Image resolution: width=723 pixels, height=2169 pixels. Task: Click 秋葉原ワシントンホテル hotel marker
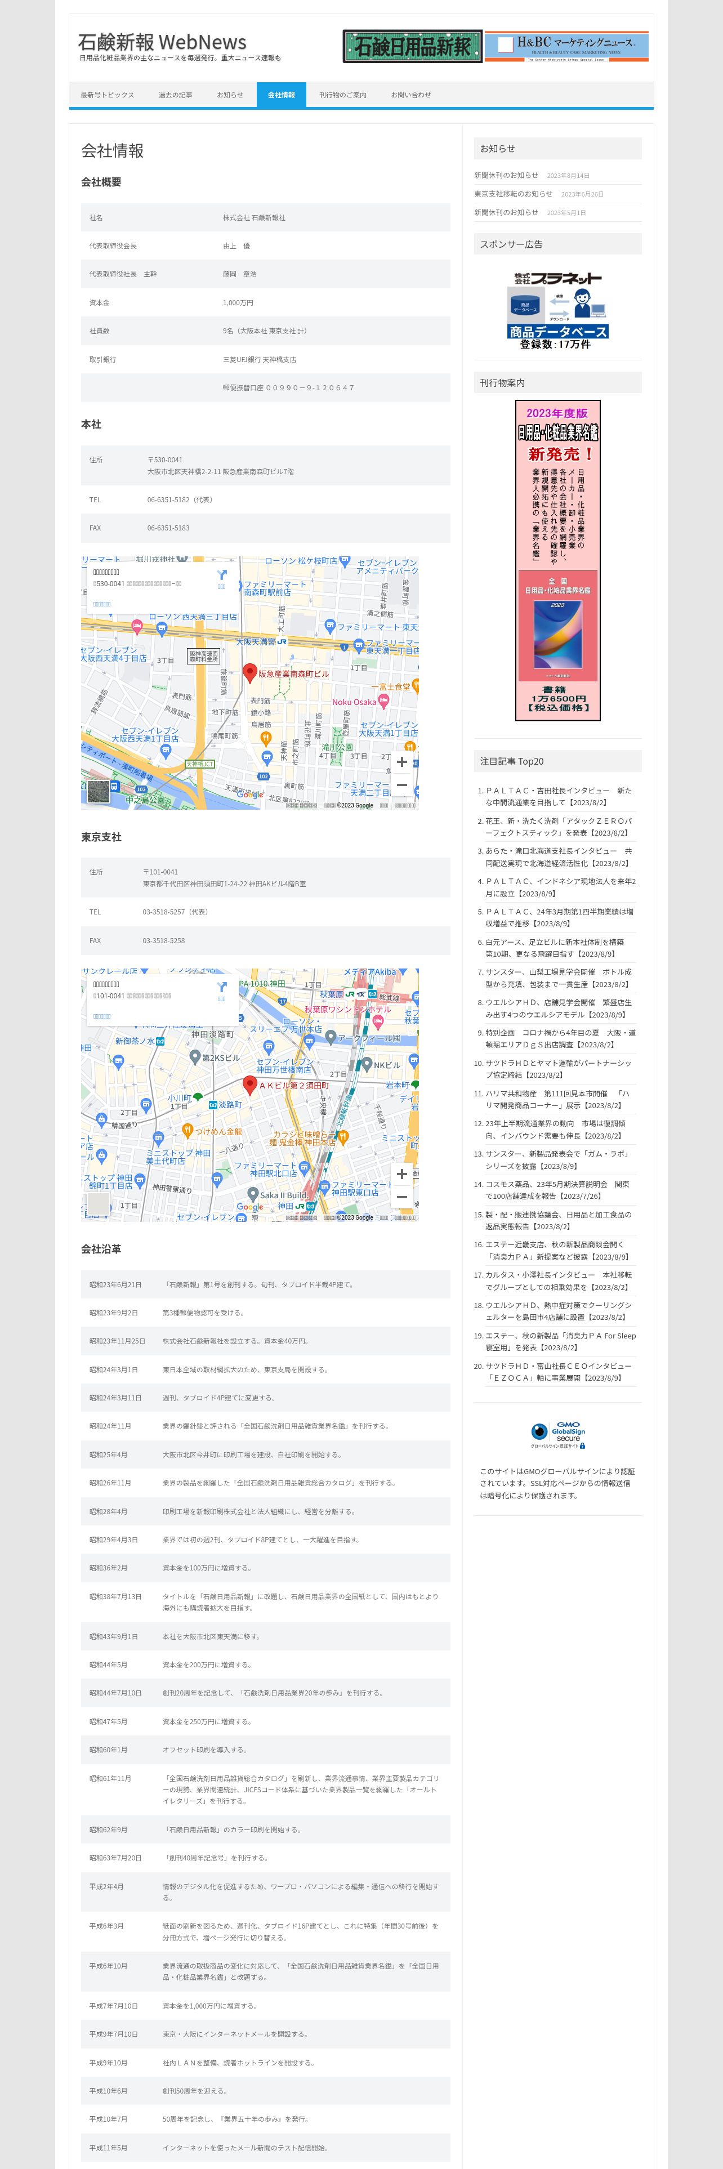(377, 1024)
